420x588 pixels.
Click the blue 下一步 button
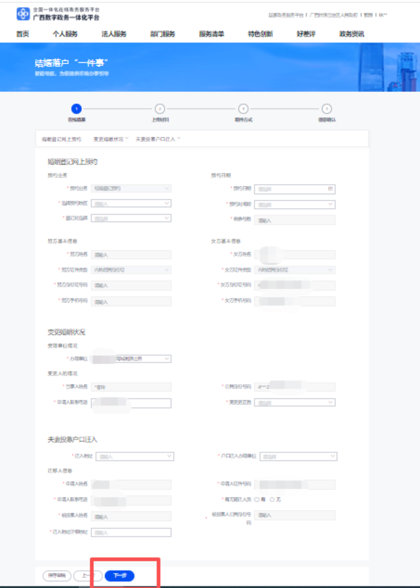[120, 576]
